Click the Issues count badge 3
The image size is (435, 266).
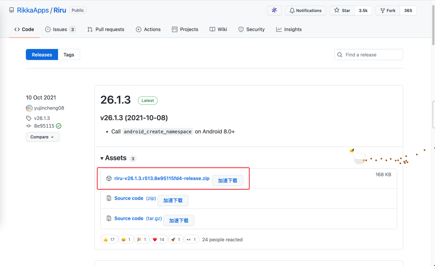[x=72, y=29]
